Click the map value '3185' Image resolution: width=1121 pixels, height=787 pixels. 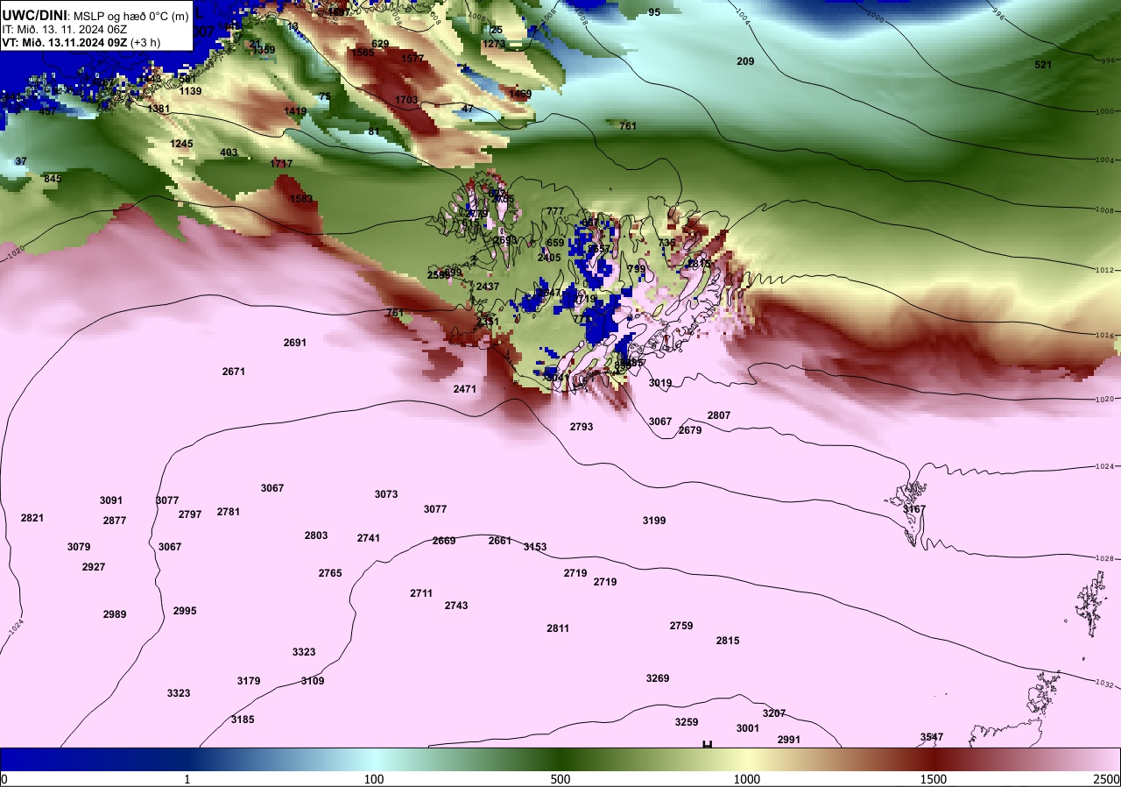click(x=243, y=720)
